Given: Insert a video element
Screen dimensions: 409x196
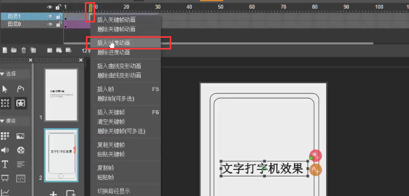Looking at the screenshot, I should click(20, 150).
